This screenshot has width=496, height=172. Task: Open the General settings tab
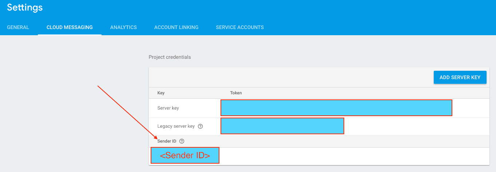coord(18,27)
